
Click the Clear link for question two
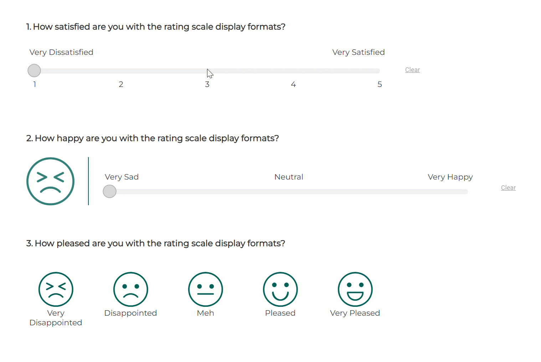click(508, 187)
